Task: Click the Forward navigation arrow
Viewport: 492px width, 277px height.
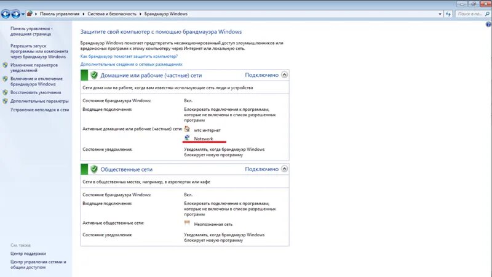Action: click(x=15, y=14)
